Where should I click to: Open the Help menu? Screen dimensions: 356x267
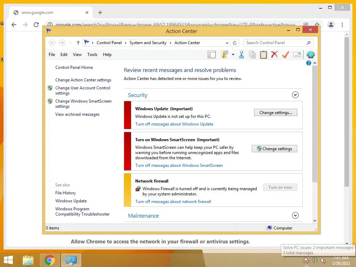(x=107, y=55)
